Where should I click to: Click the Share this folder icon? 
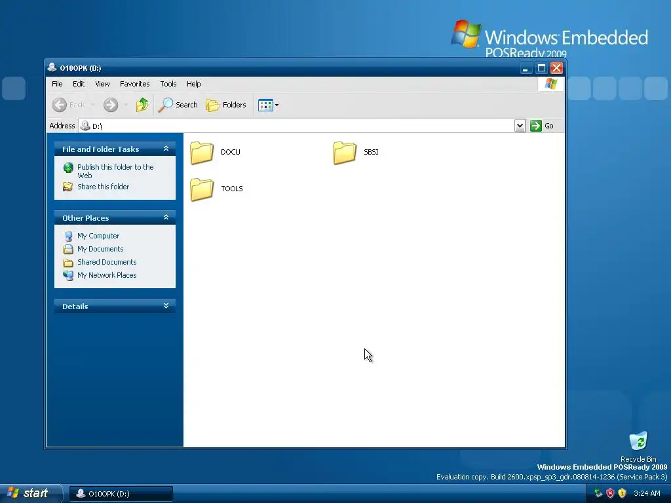click(x=68, y=187)
